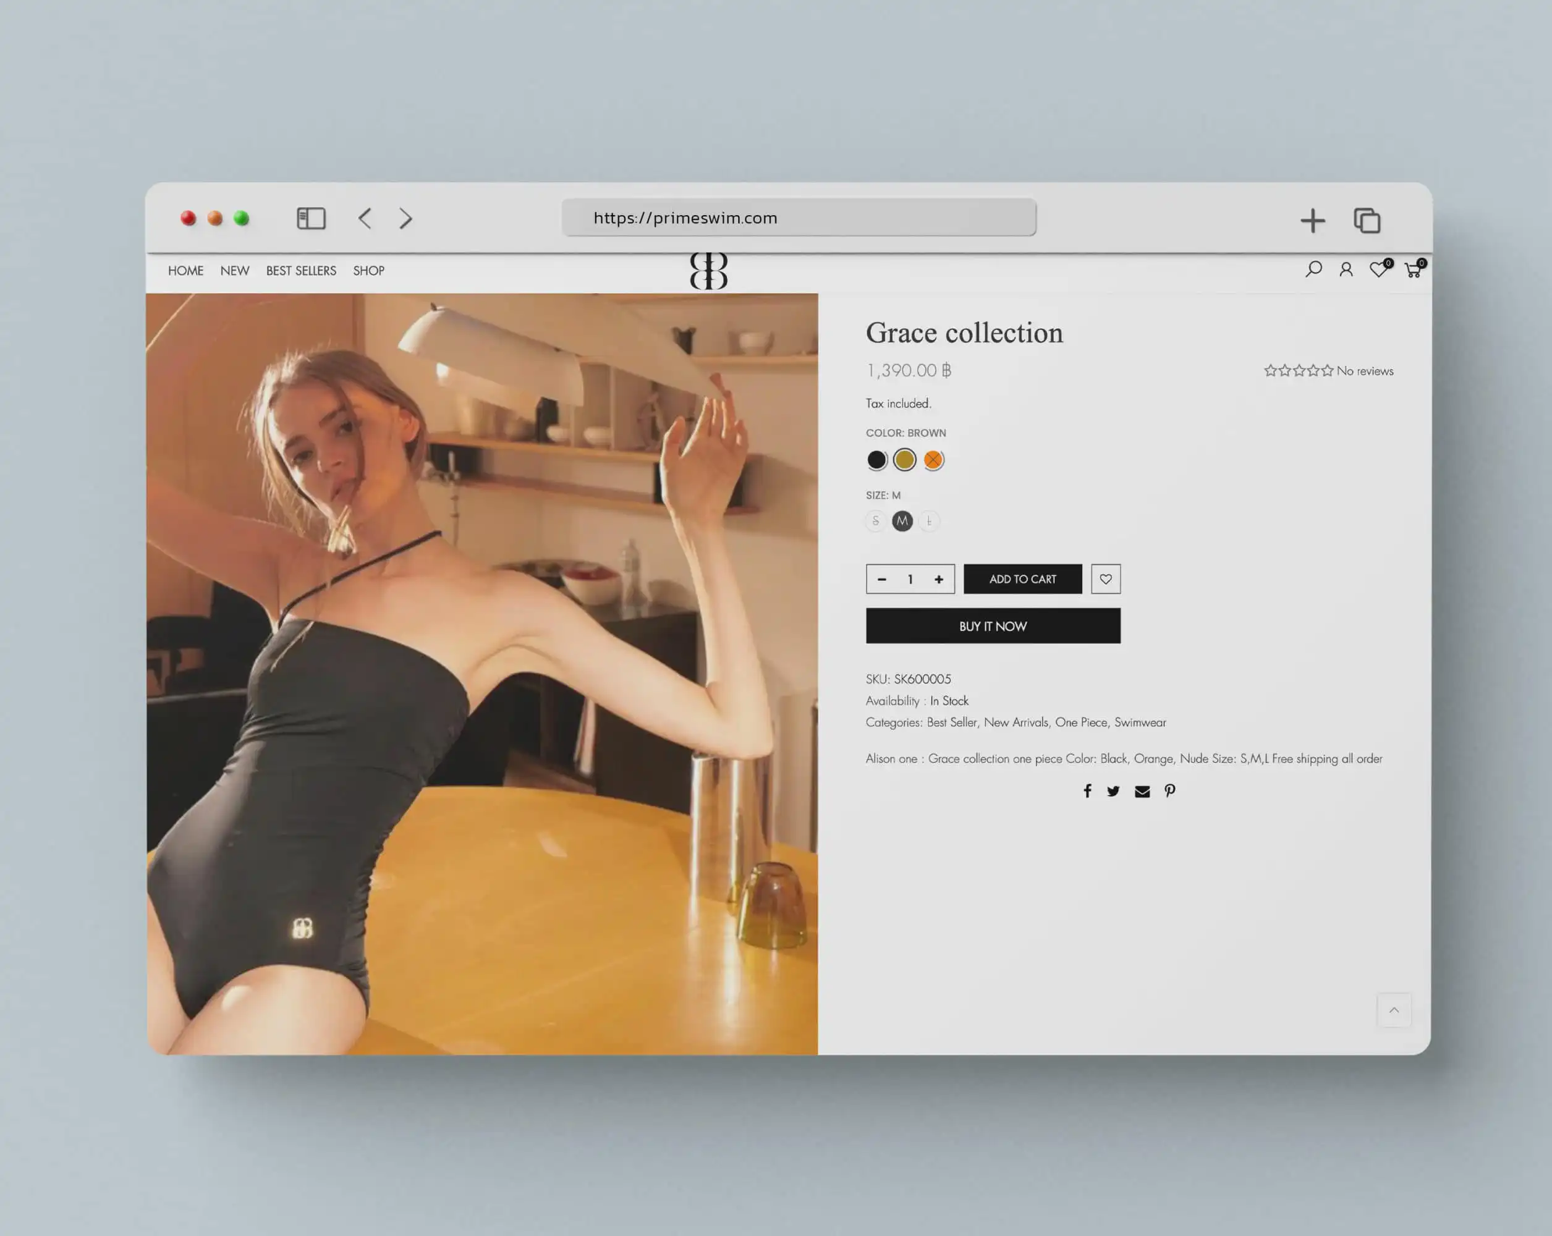Screen dimensions: 1552x1236
Task: Open the BEST SELLERS menu
Action: [x=301, y=271]
